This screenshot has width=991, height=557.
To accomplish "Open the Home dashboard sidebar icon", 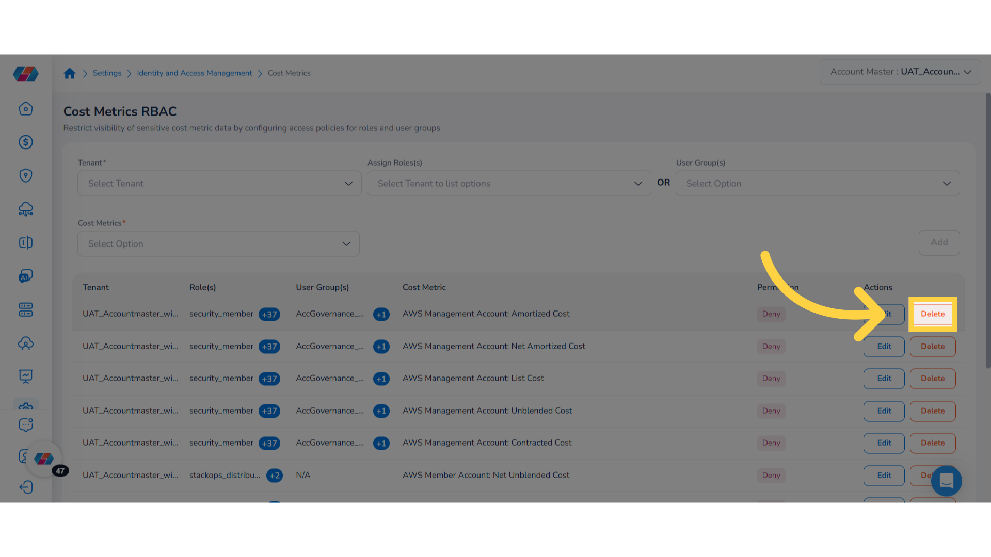I will pos(26,109).
